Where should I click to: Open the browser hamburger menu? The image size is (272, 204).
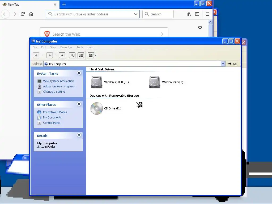207,14
